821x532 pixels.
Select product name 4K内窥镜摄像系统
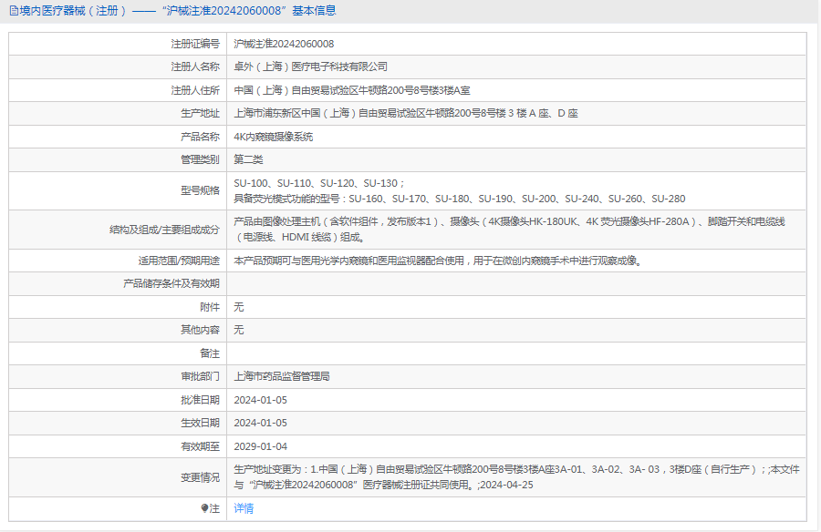click(273, 137)
